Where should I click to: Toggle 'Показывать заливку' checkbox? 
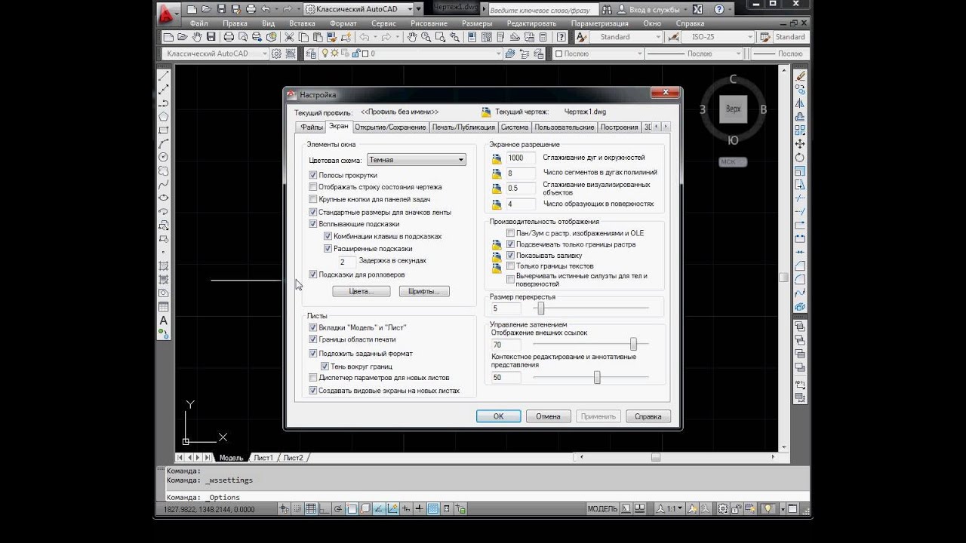tap(511, 256)
